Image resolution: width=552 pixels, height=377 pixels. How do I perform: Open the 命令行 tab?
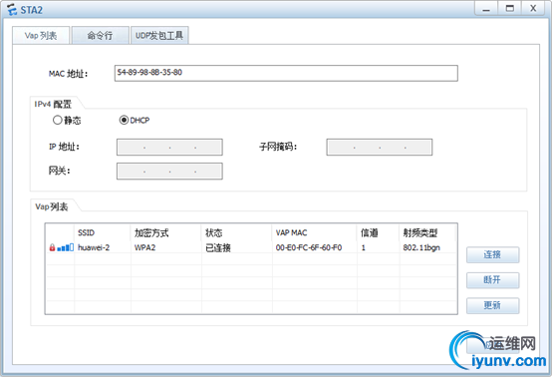[100, 35]
